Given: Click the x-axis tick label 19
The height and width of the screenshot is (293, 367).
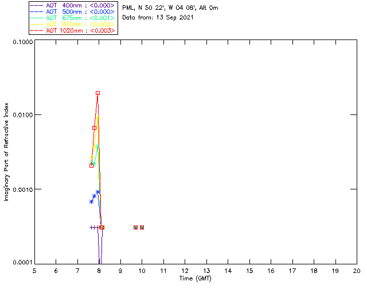Looking at the screenshot, I should point(335,271).
